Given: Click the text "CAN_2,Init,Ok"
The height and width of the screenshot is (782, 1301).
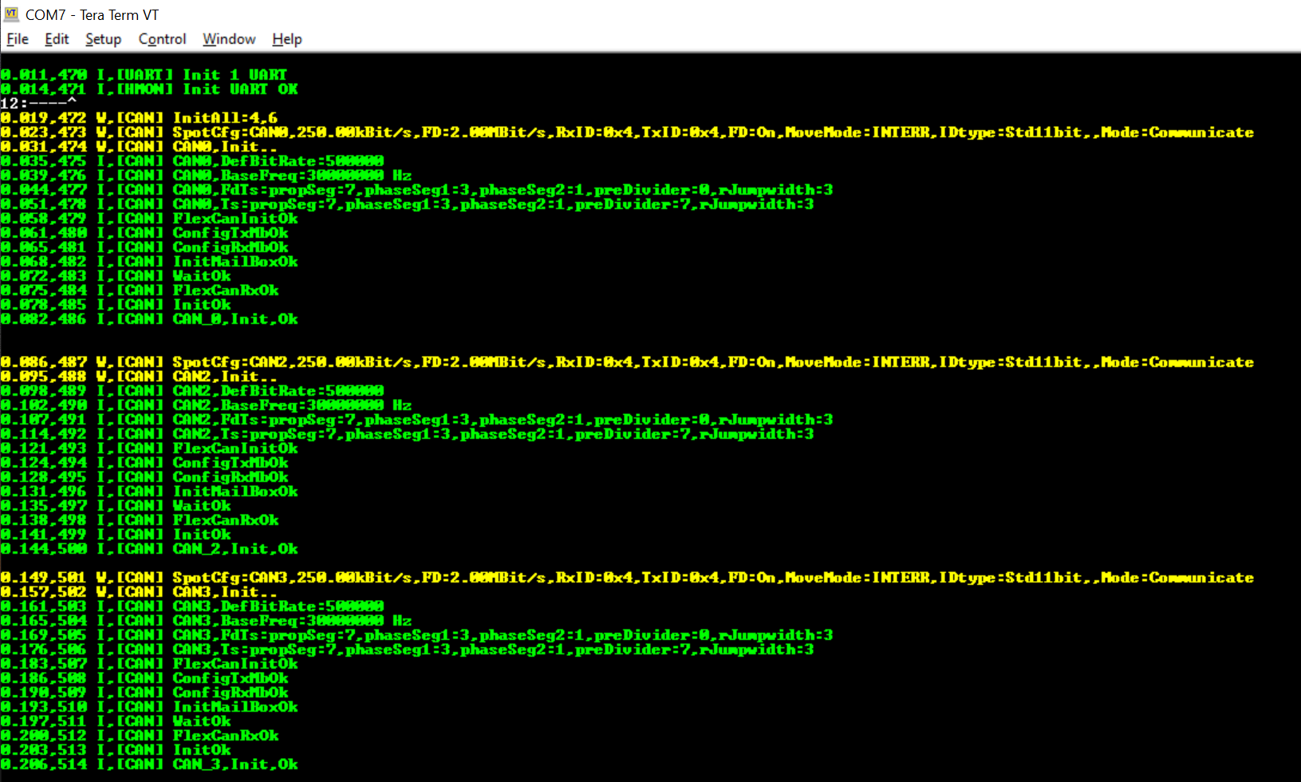Looking at the screenshot, I should 235,548.
